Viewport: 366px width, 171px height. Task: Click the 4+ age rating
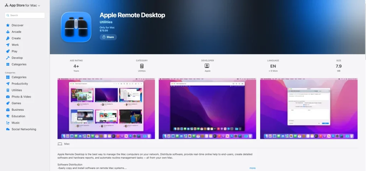(76, 66)
